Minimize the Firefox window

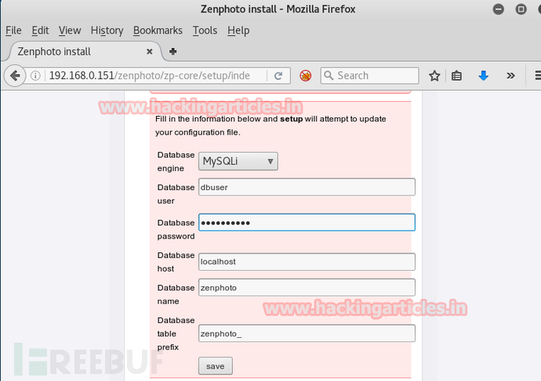[498, 9]
